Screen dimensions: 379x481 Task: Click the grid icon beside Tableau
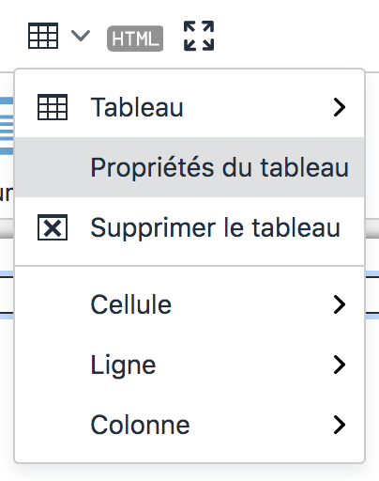(x=53, y=107)
